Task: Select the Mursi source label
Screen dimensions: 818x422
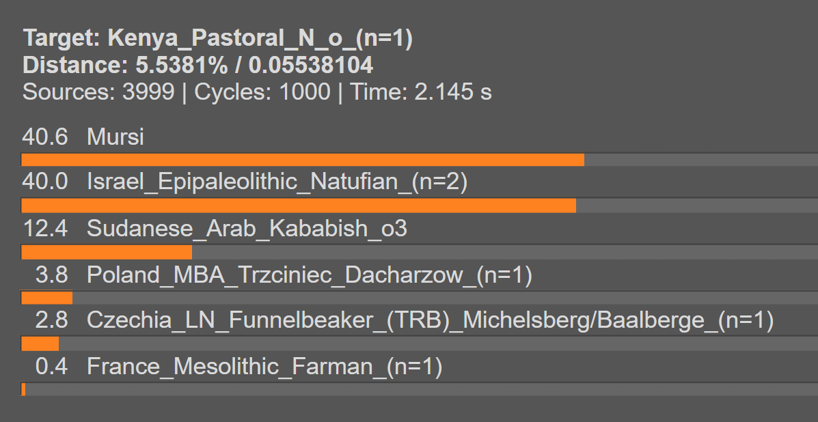Action: [x=115, y=137]
